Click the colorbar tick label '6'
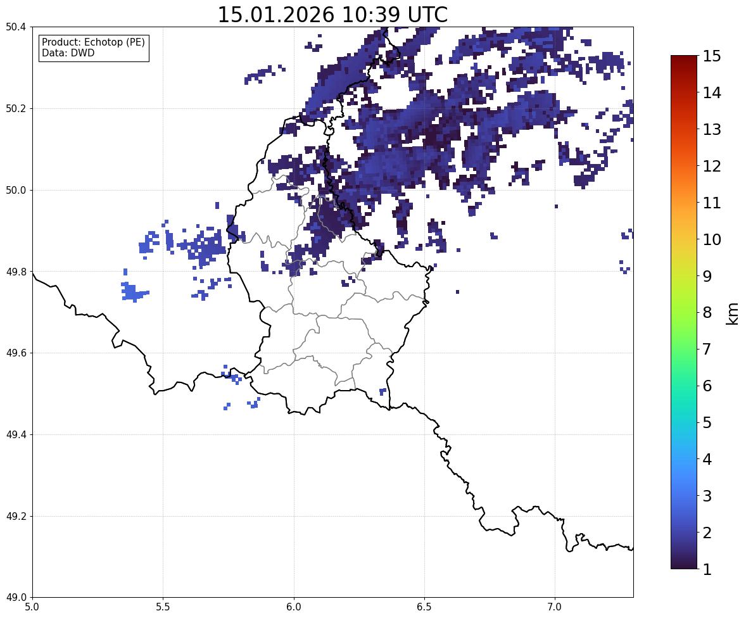 pyautogui.click(x=707, y=386)
